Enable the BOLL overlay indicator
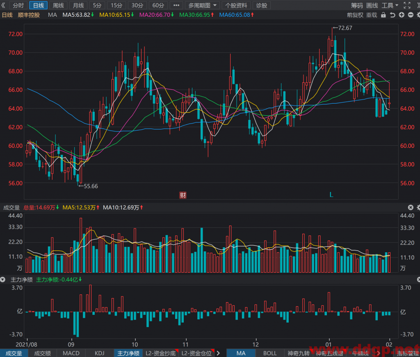Viewport: 420px width, 357px height. pyautogui.click(x=270, y=353)
